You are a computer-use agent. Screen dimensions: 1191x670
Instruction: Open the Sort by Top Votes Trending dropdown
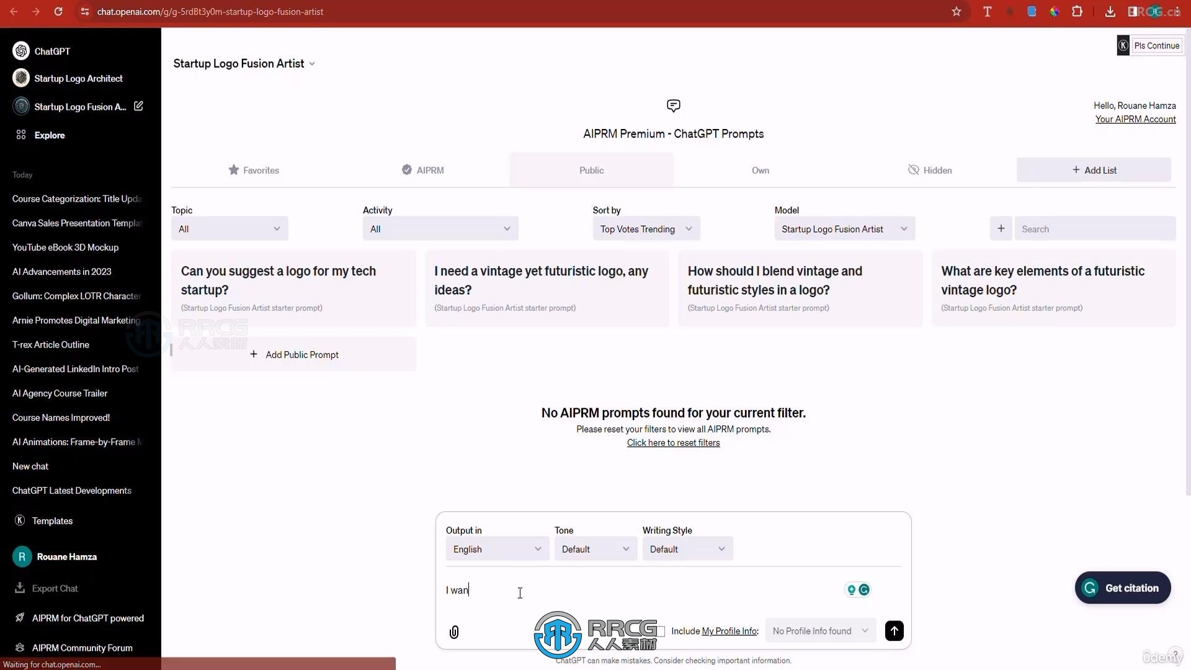tap(646, 228)
